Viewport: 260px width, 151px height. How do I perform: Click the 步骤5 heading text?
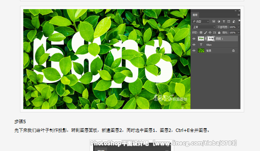tap(20, 122)
